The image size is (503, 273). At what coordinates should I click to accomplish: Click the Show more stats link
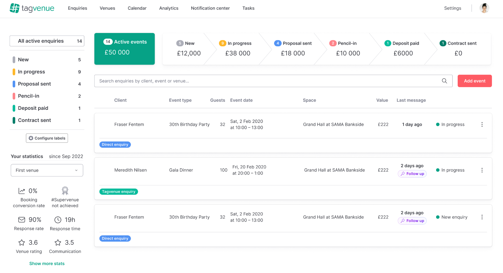(47, 264)
